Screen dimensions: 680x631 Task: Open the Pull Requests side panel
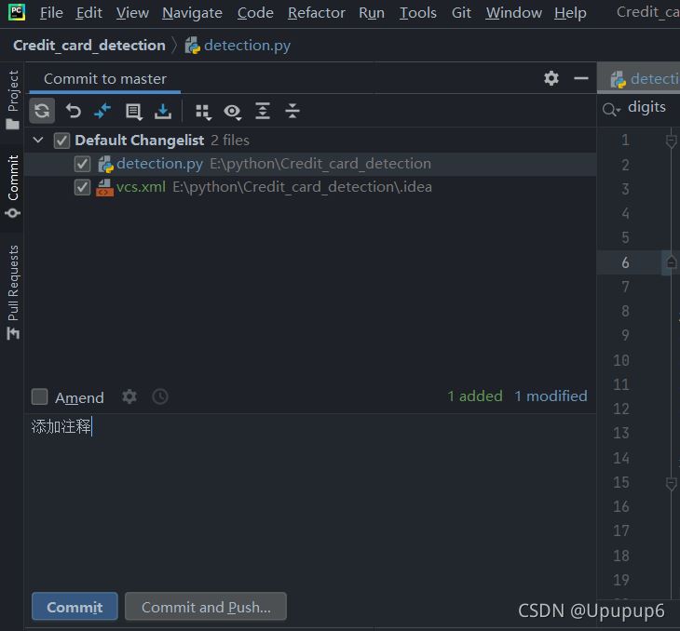point(13,290)
